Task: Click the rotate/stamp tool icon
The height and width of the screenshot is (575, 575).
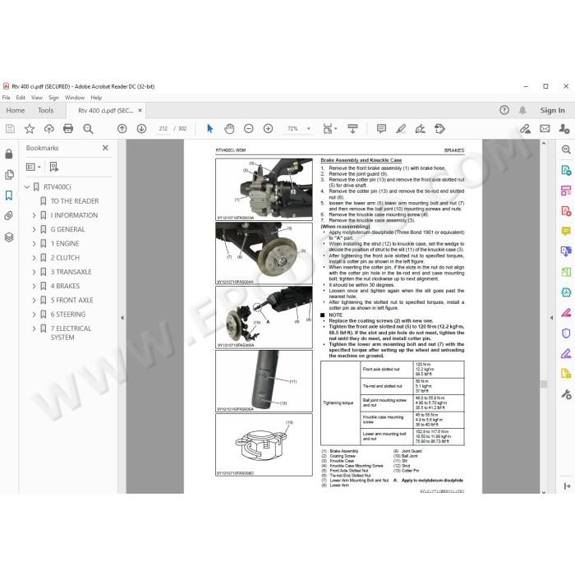Action: (439, 129)
